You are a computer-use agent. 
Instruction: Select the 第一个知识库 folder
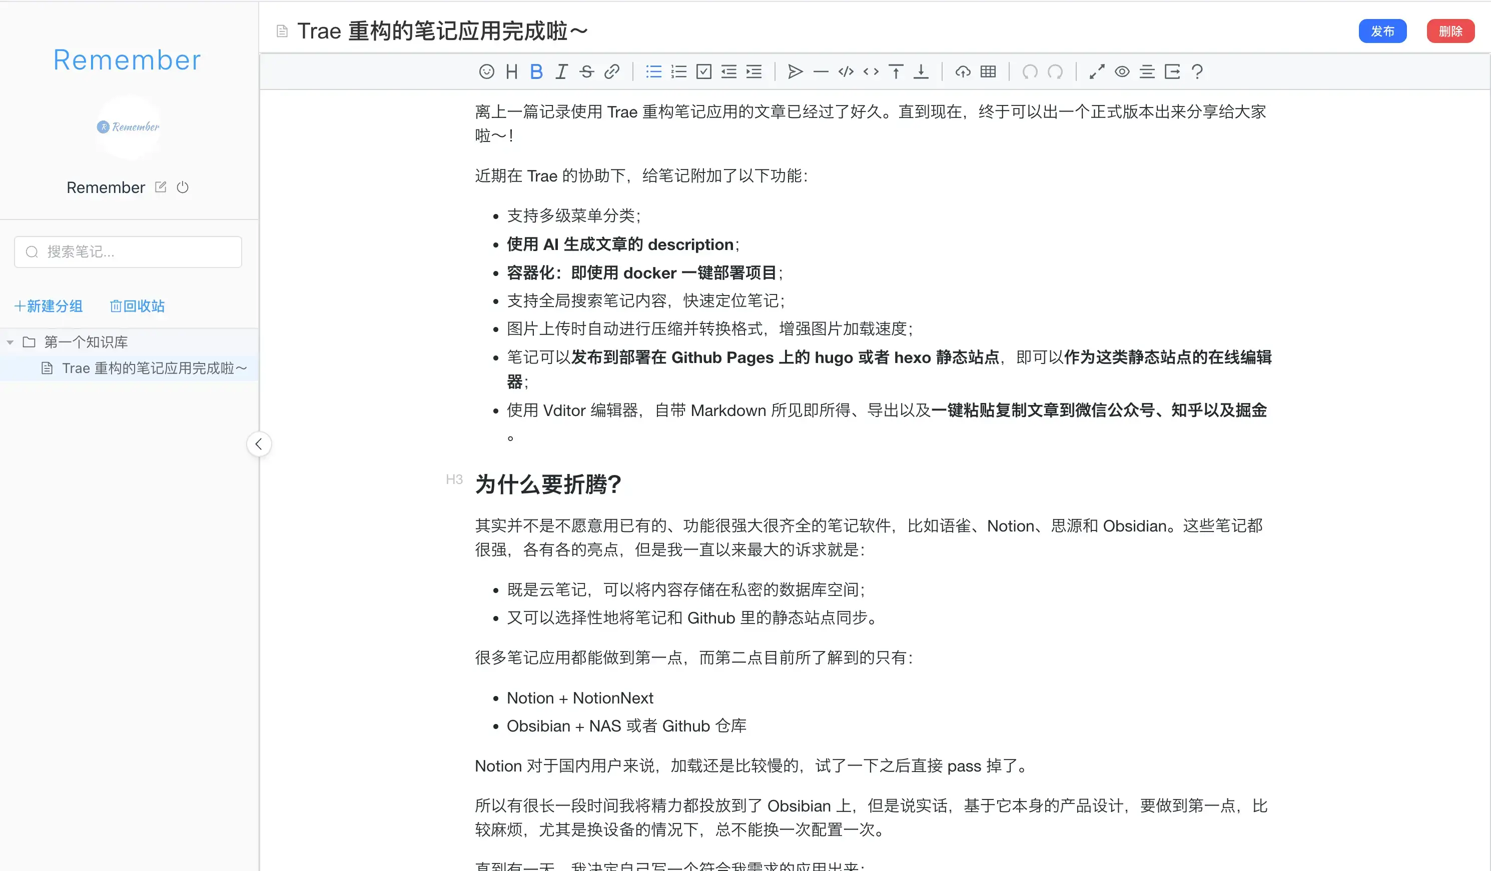(86, 342)
